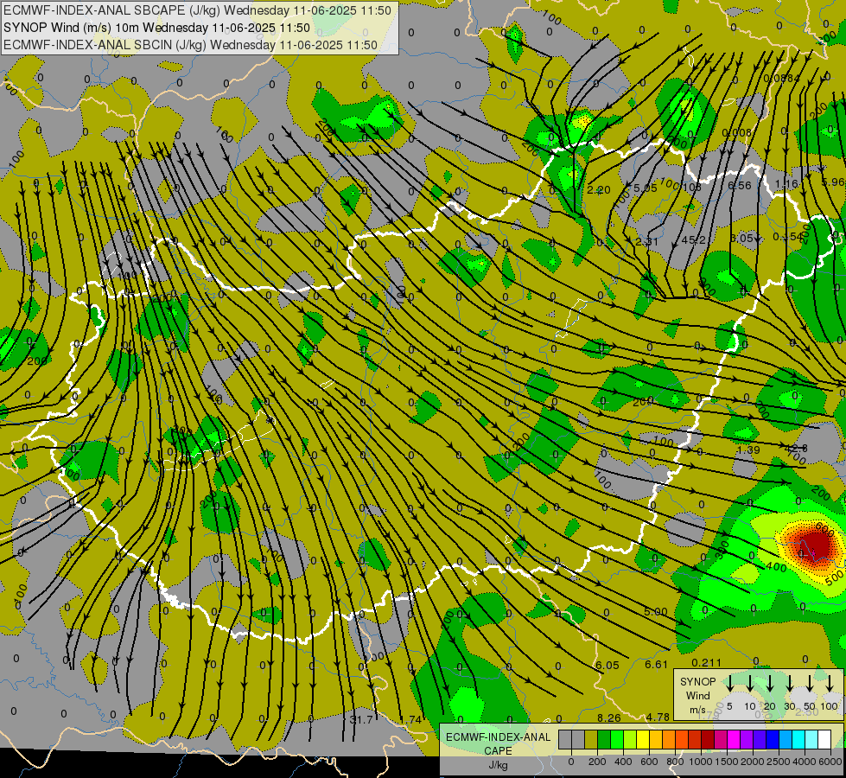Click the wind arrow above 5 in SYNOP legend
Viewport: 846px width, 778px height.
click(x=729, y=684)
